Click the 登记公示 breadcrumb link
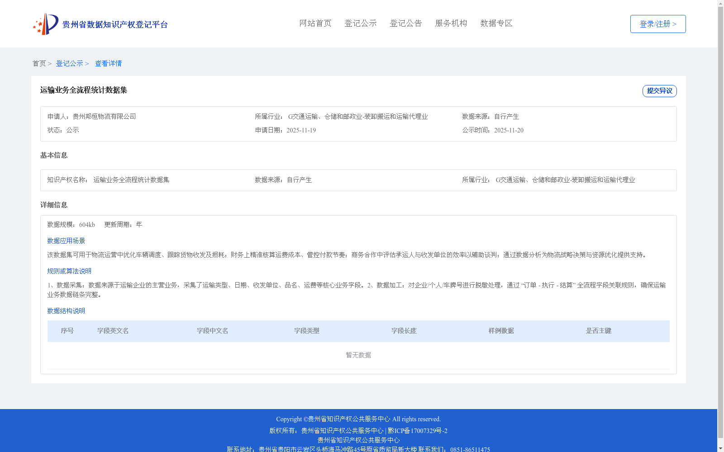This screenshot has width=724, height=452. click(x=69, y=63)
